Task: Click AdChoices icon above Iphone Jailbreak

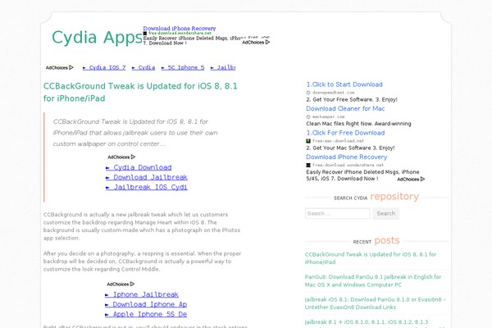Action: pos(132,284)
